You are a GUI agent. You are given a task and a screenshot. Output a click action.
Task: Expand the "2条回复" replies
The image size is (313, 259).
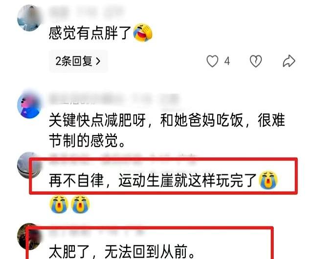point(78,61)
